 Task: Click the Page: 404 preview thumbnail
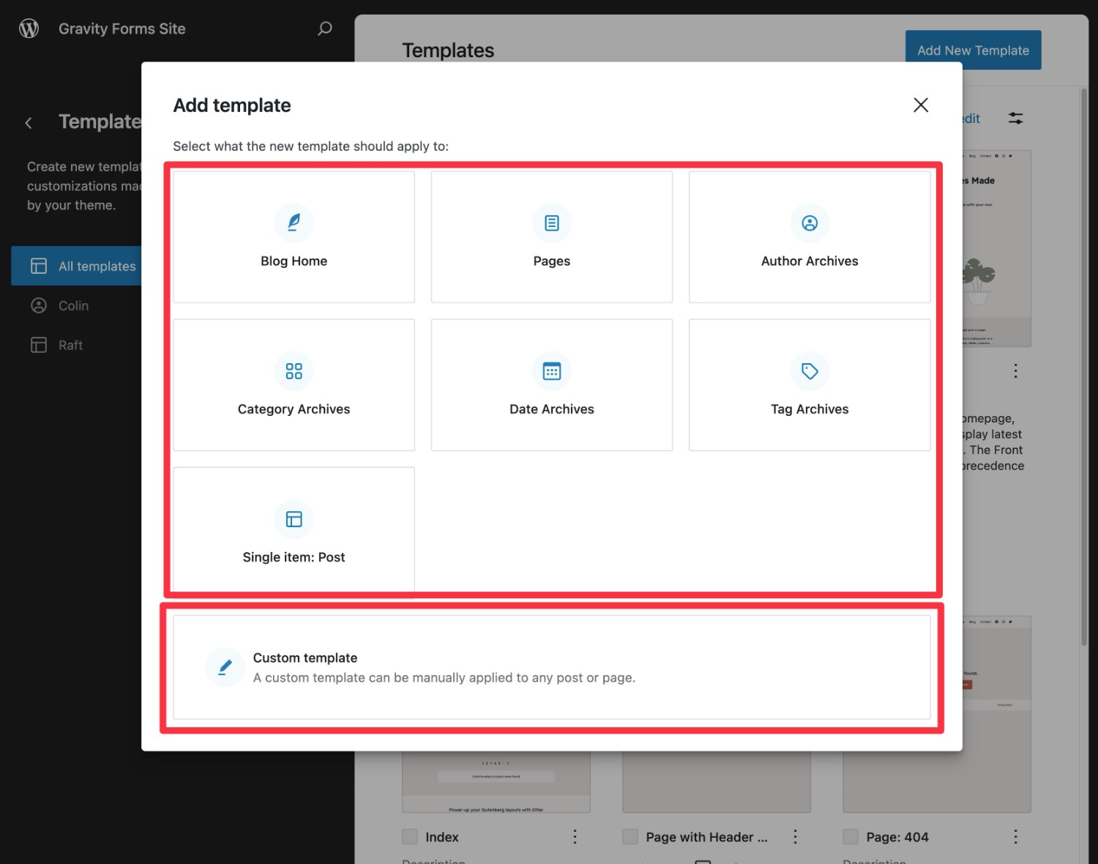(937, 781)
